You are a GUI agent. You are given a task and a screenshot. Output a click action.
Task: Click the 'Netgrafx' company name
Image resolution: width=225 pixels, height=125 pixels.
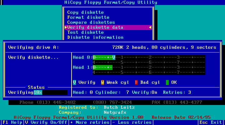click(x=115, y=112)
